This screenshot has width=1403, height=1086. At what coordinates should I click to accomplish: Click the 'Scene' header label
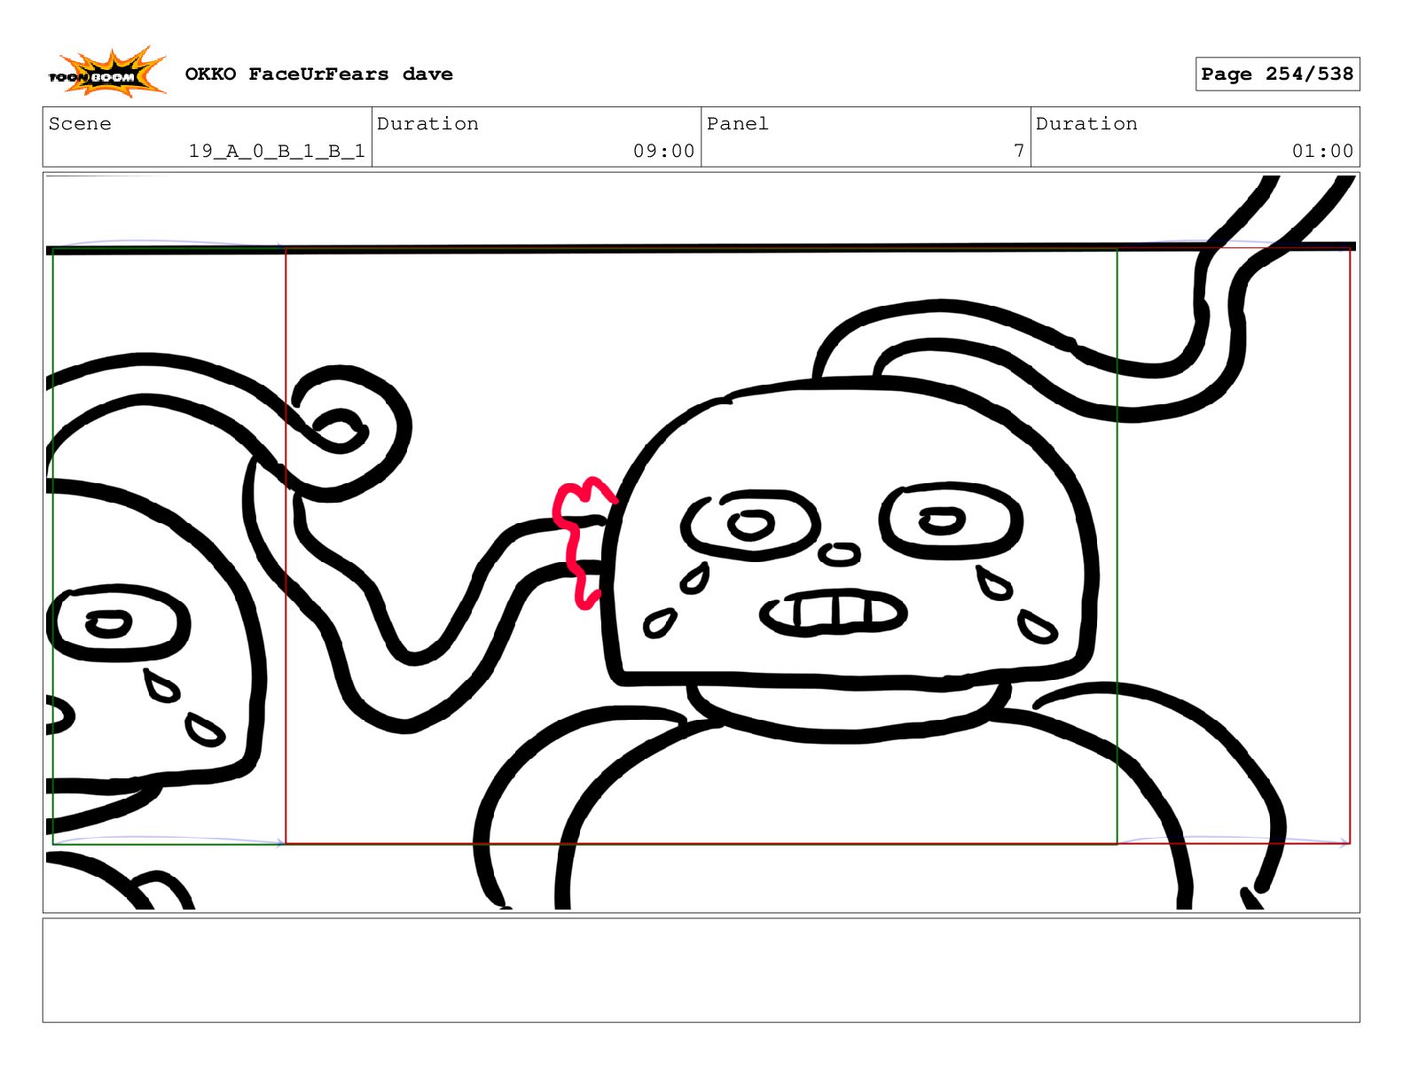[80, 124]
